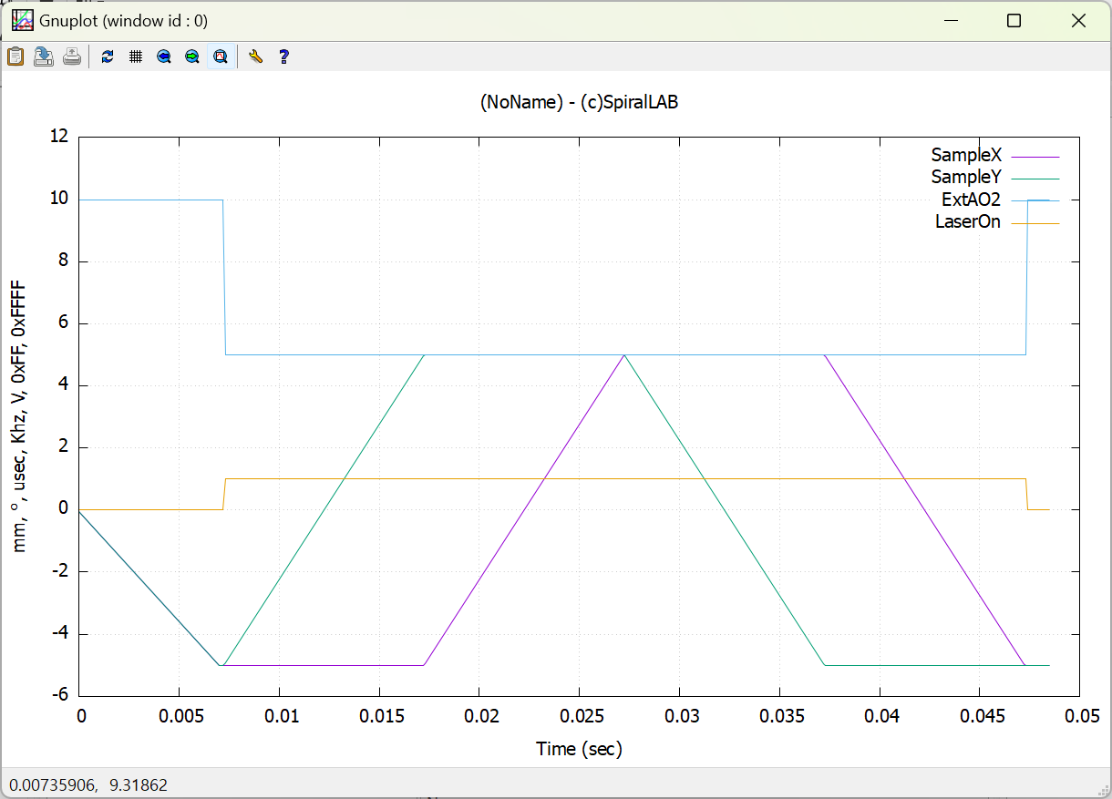Screen dimensions: 1112x799
Task: Apply previous zoom settings icon
Action: click(x=164, y=56)
